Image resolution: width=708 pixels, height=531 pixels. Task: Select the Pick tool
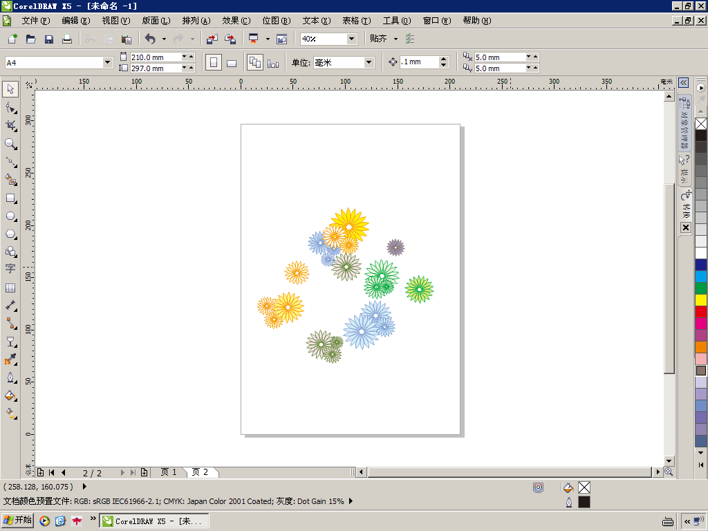coord(10,89)
